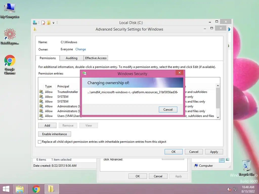Screen dimensions: 259x194
Task: Click the View permission entry button
Action: (x=89, y=125)
